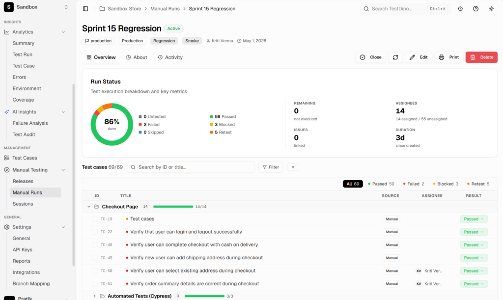
Task: Filter by Passed 59 status pill
Action: [381, 184]
